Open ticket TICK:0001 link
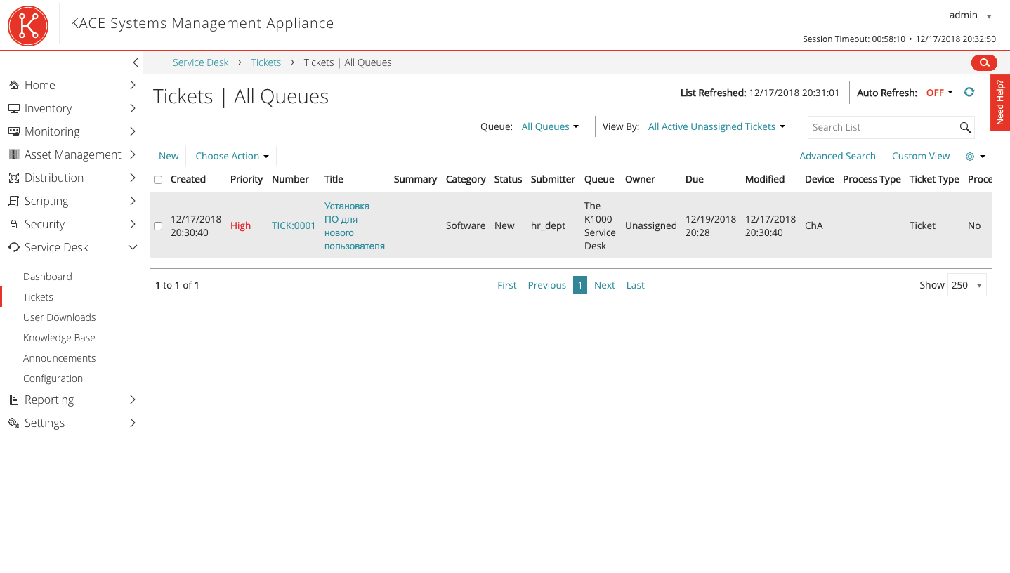1010x573 pixels. [294, 225]
